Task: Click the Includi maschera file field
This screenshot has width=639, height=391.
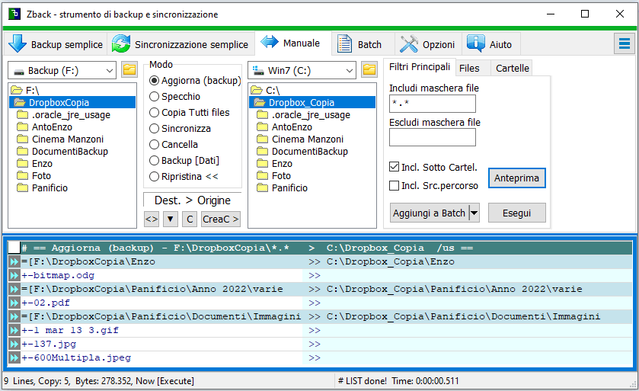Action: [x=433, y=104]
